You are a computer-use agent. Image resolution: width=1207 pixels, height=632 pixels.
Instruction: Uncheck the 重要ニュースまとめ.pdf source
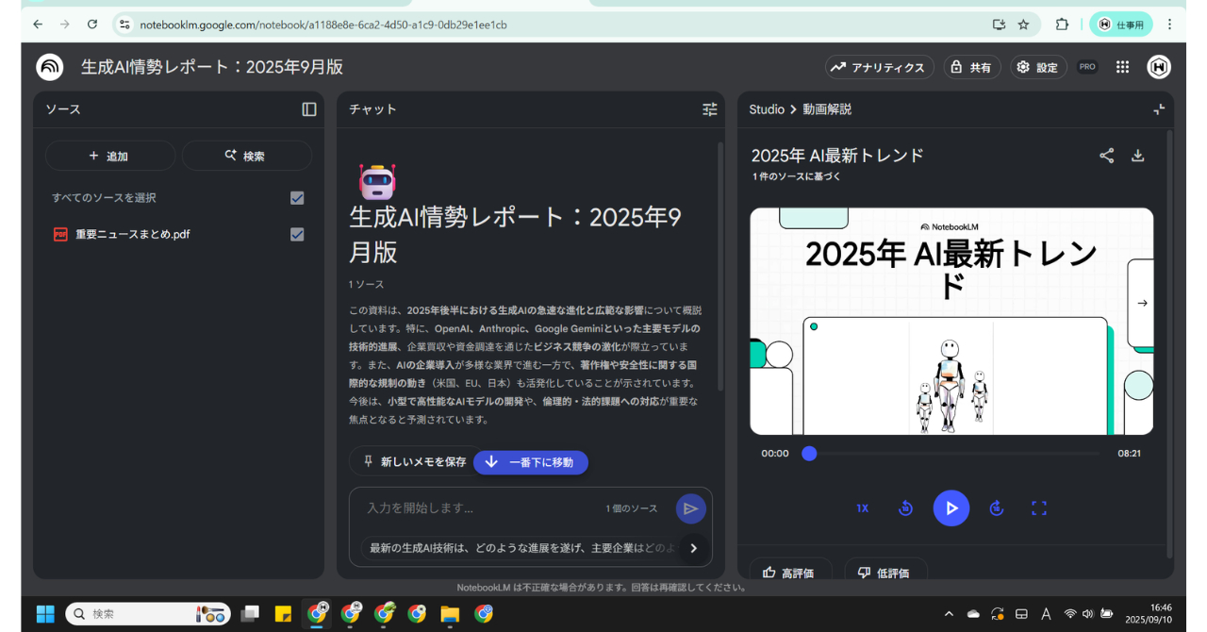pyautogui.click(x=296, y=234)
